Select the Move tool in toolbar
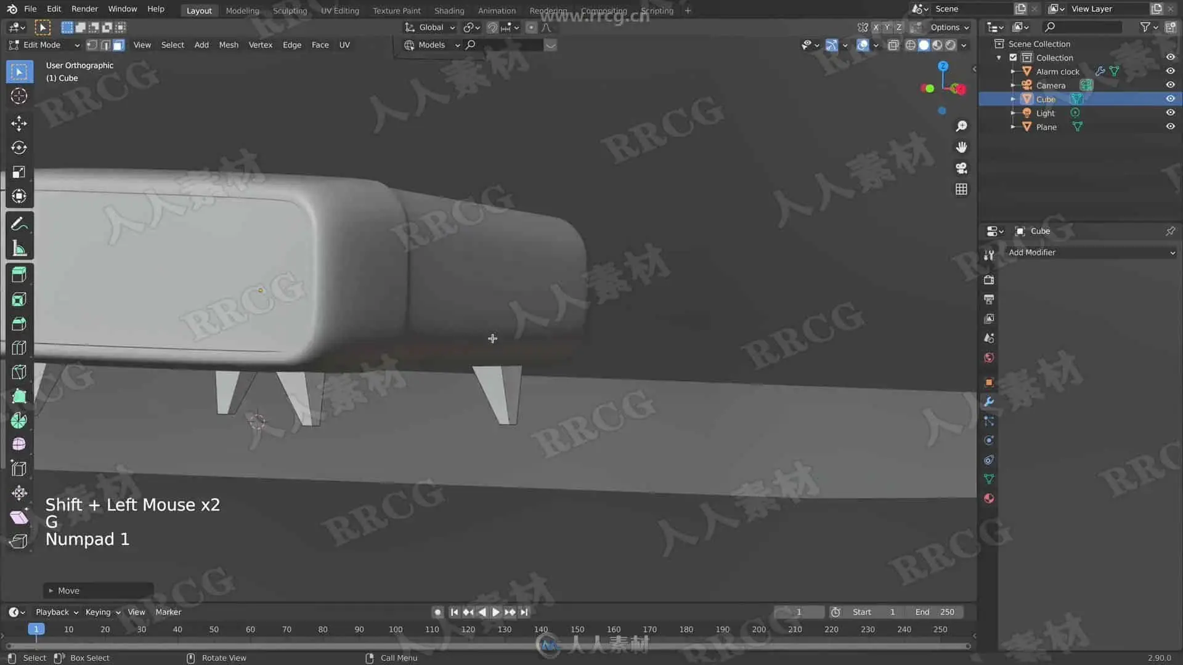This screenshot has height=665, width=1183. tap(18, 123)
